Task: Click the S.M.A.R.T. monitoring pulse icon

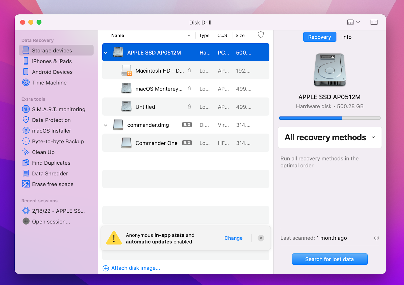Action: pos(26,109)
